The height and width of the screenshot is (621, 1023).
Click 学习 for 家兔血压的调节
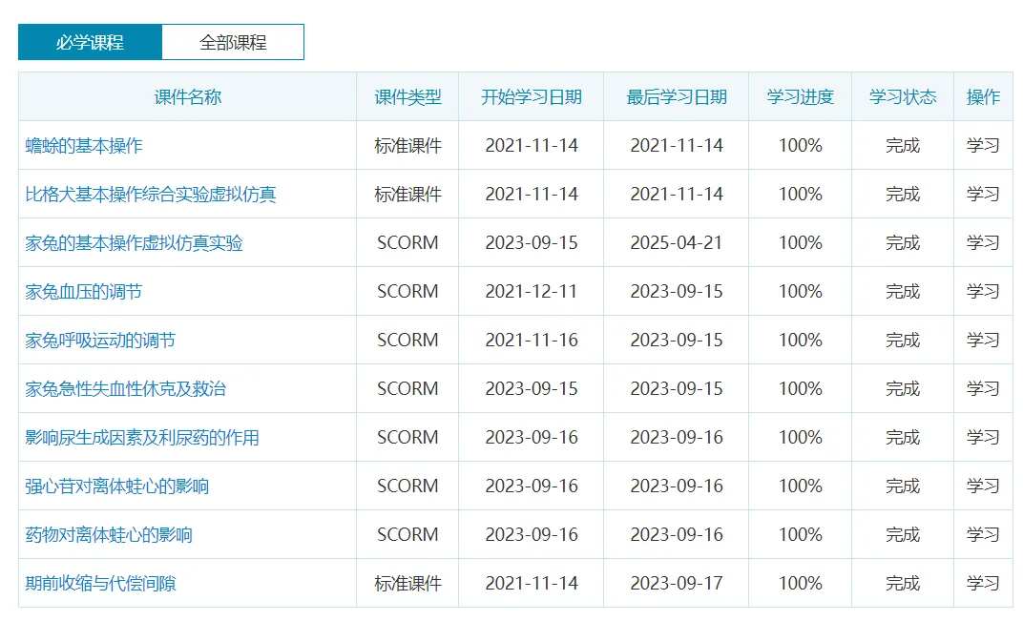click(984, 291)
